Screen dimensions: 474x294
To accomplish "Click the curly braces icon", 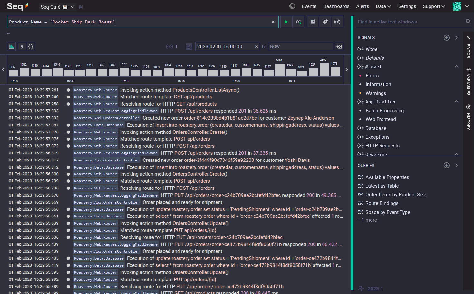I will (31, 47).
